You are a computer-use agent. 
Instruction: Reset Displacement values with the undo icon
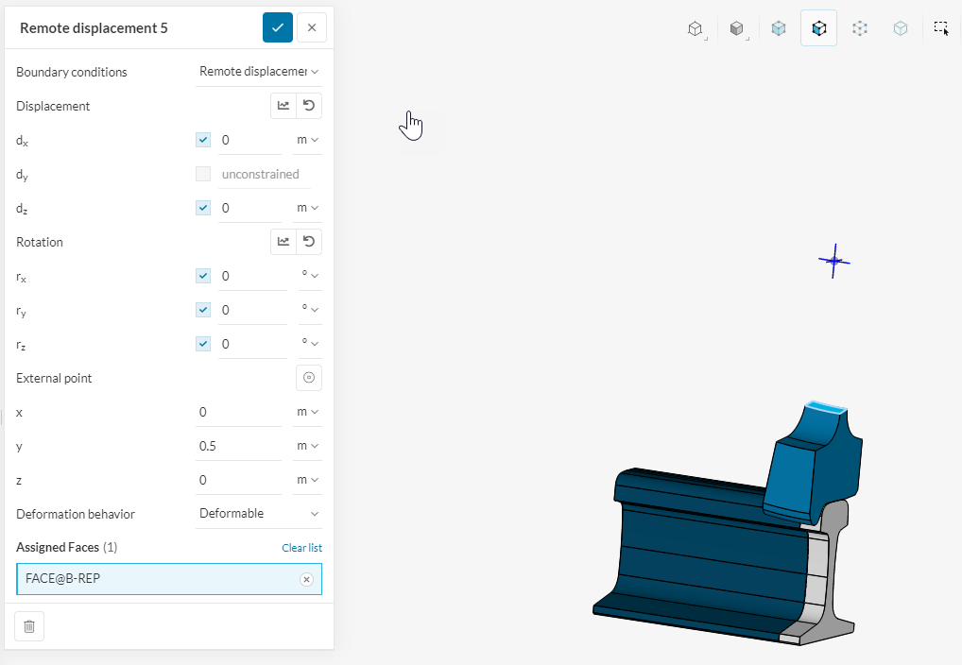point(309,106)
